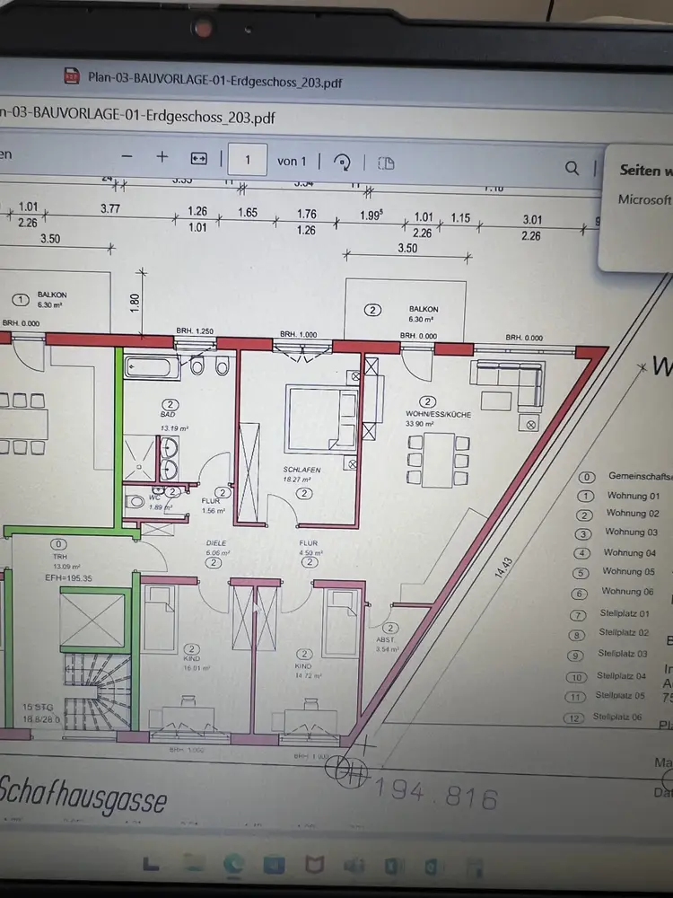Viewport: 673px width, 898px height.
Task: Zoom out with the minus icon
Action: 127,156
